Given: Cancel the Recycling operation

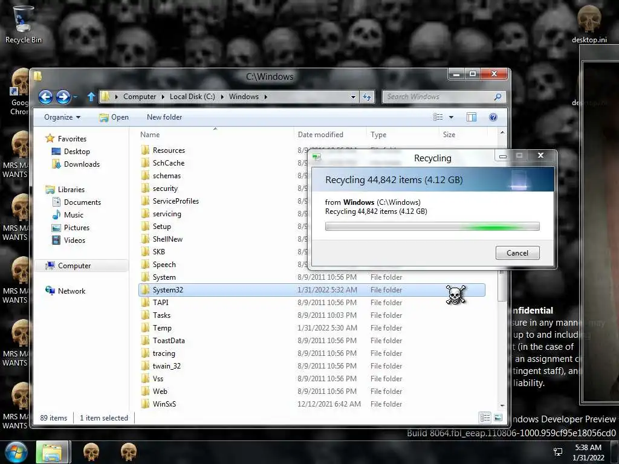Looking at the screenshot, I should coord(517,253).
